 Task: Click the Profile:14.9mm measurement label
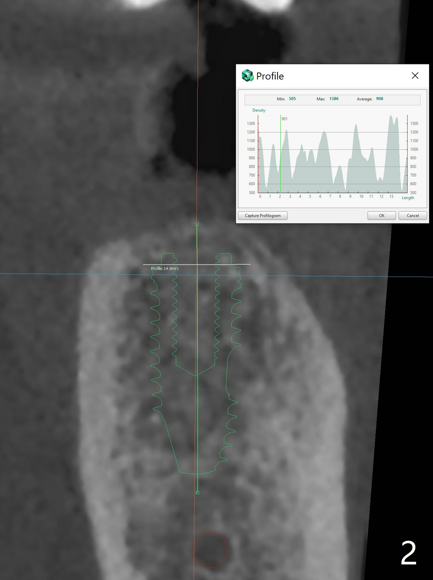click(x=165, y=269)
